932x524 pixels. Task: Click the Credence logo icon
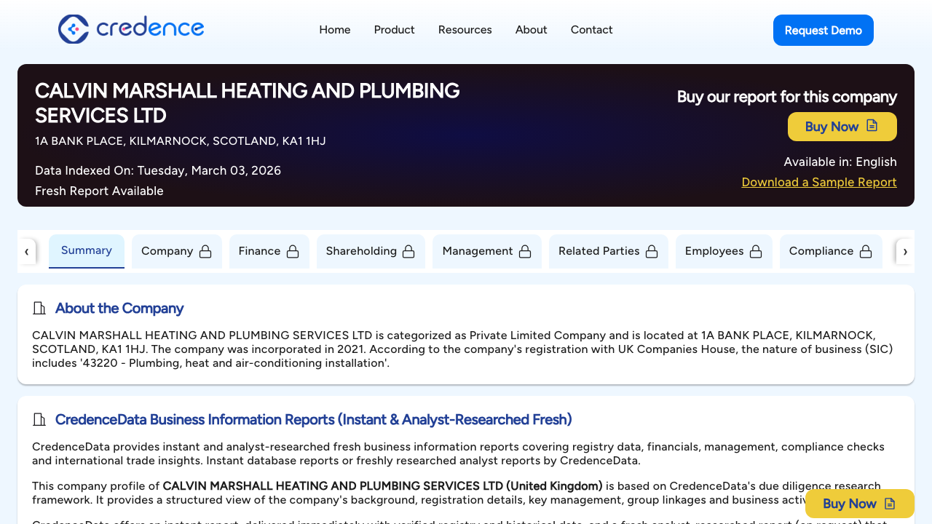(74, 29)
